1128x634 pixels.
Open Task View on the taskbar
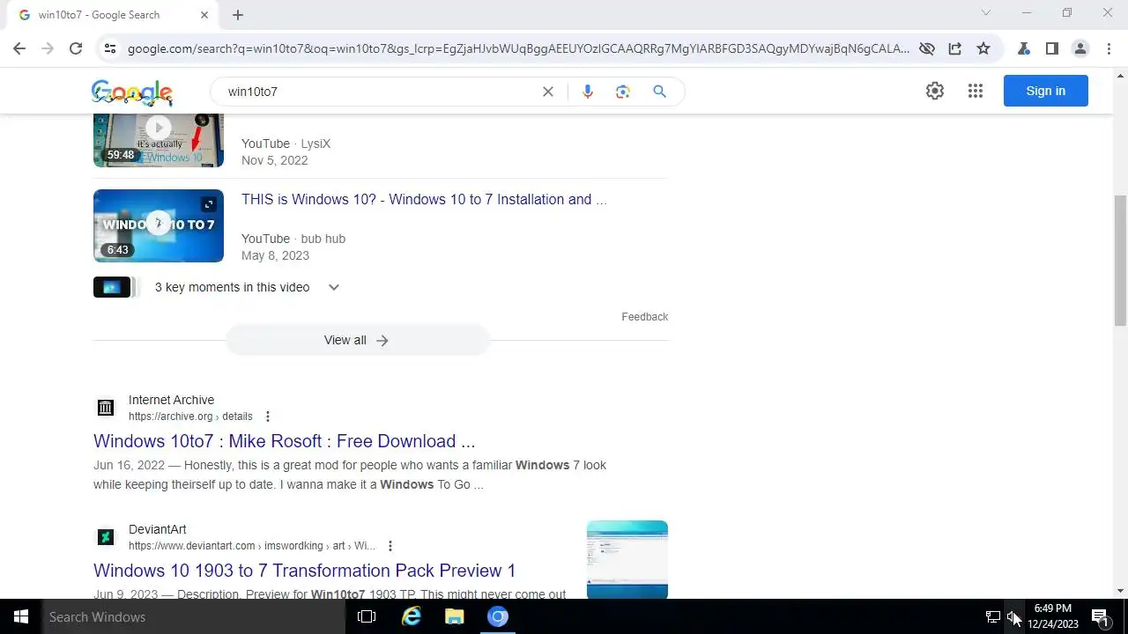[367, 617]
